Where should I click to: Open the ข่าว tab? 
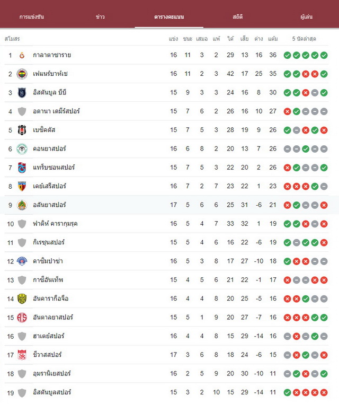[100, 17]
